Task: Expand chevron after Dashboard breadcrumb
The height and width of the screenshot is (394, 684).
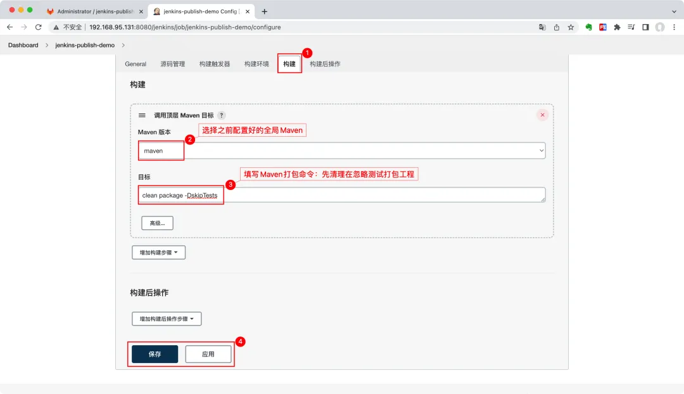Action: [47, 45]
